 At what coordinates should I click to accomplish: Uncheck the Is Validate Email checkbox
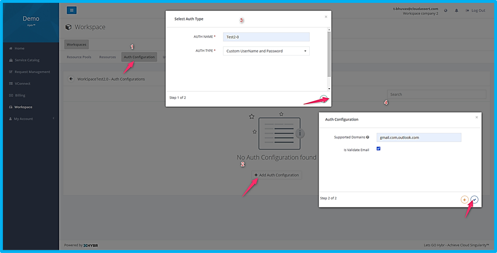coord(379,149)
